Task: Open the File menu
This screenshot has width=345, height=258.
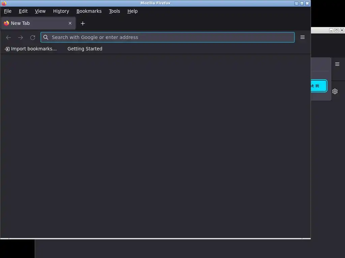Action: tap(8, 11)
